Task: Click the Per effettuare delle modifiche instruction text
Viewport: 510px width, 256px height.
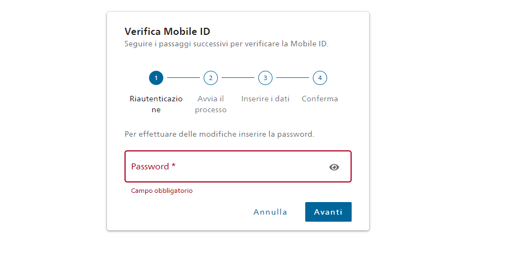Action: coord(219,135)
